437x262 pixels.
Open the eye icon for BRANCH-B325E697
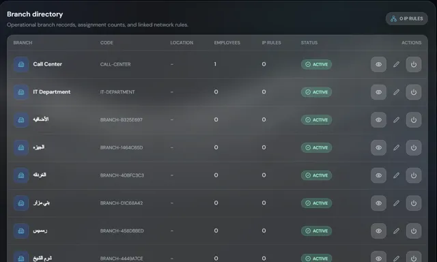(x=378, y=119)
